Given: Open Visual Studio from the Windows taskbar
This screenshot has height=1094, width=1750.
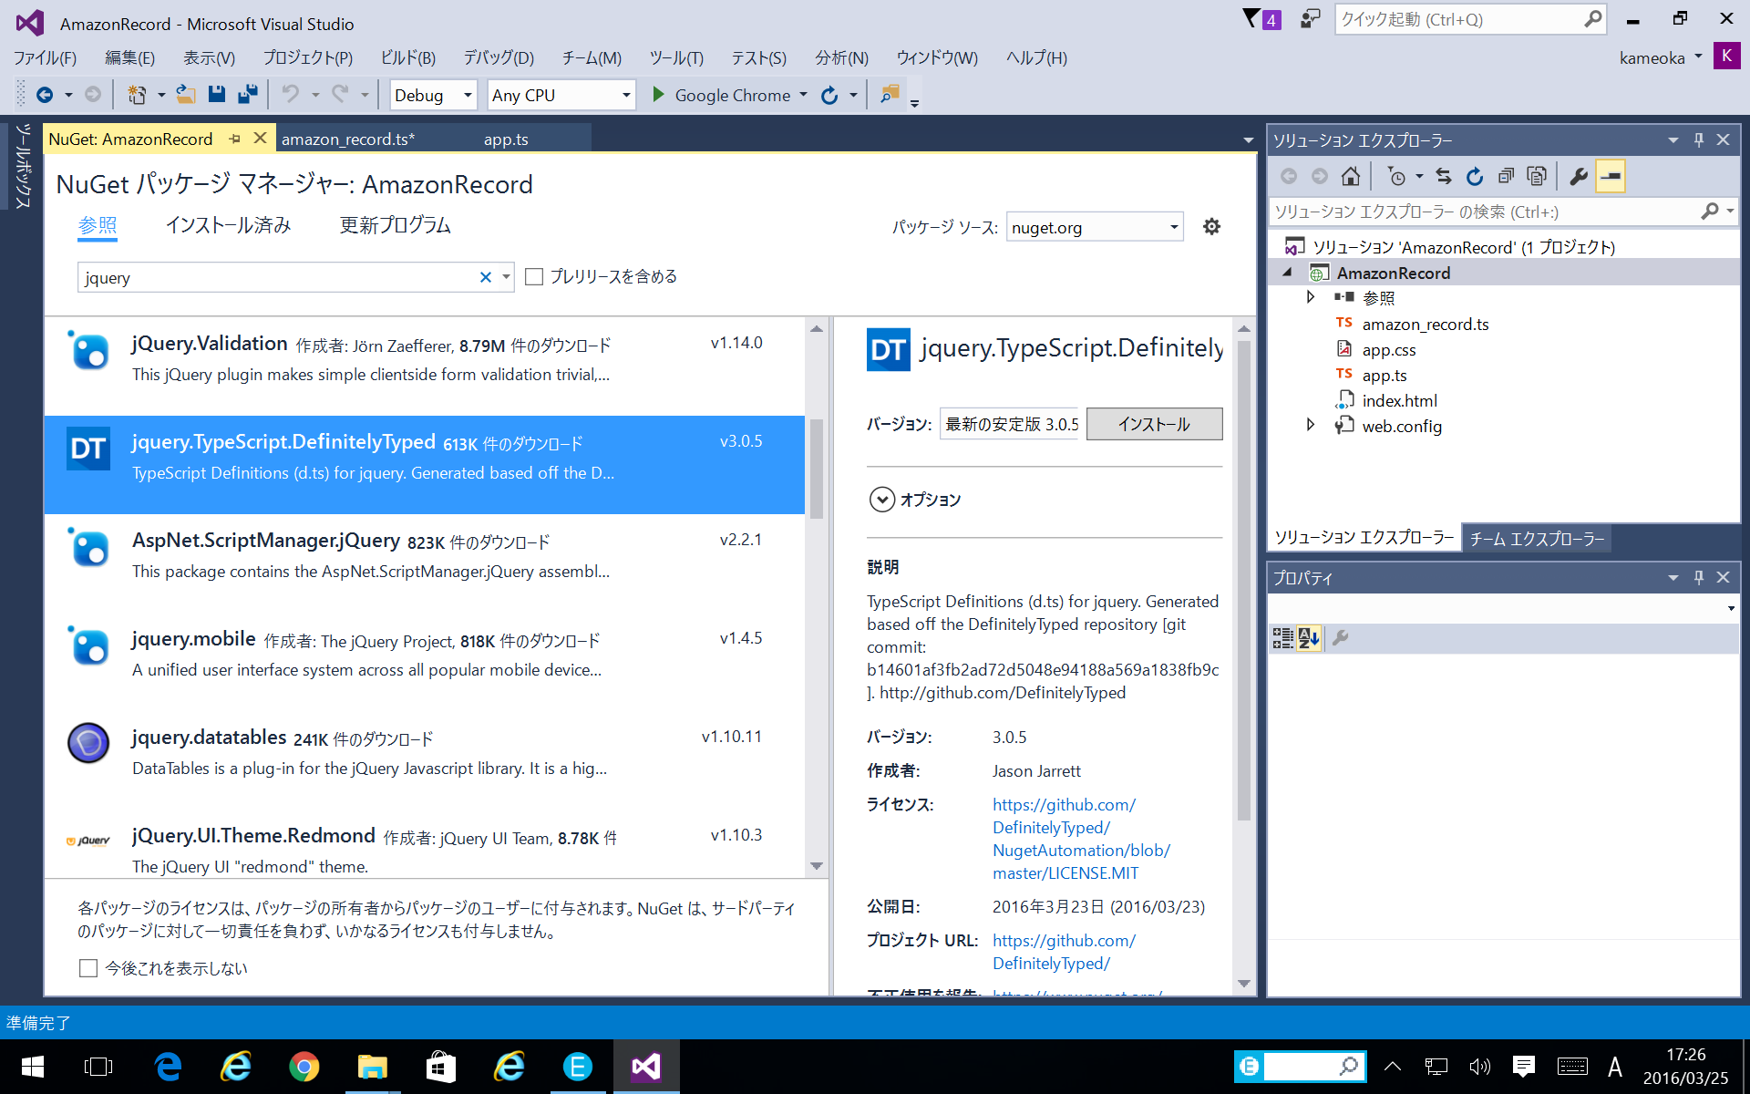Looking at the screenshot, I should (645, 1067).
